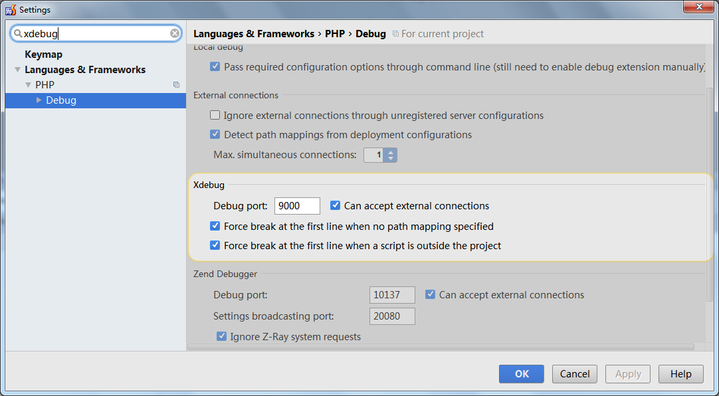Clear the xdebug search field

175,33
